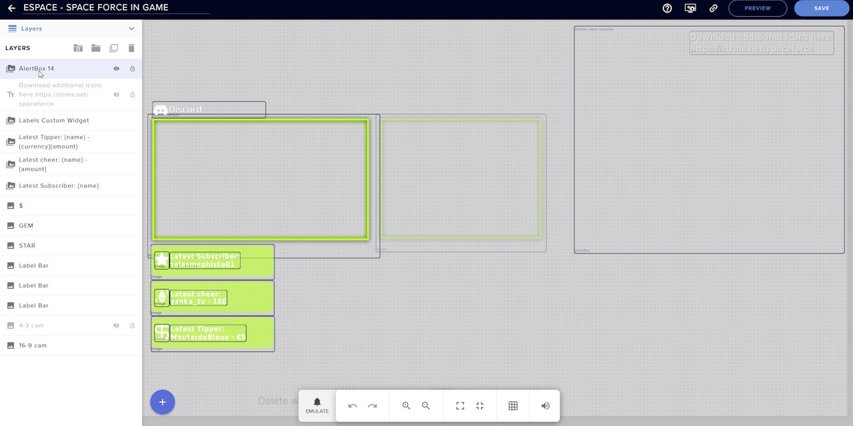Toggle lock on Download additional icons layer
The height and width of the screenshot is (426, 853).
(132, 95)
